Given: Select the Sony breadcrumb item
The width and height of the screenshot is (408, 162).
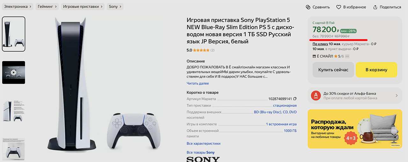Looking at the screenshot, I should point(115,6).
